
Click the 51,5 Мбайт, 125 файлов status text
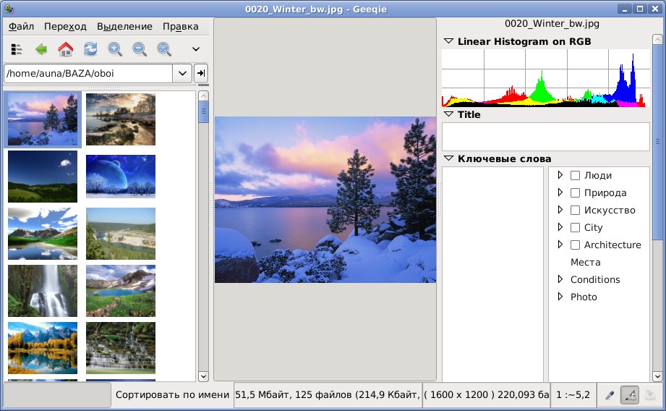tap(327, 395)
